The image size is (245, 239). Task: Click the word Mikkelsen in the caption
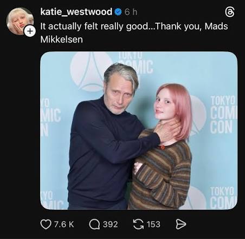[x=62, y=39]
